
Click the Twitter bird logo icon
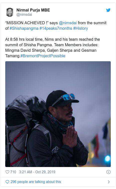[x=108, y=10]
